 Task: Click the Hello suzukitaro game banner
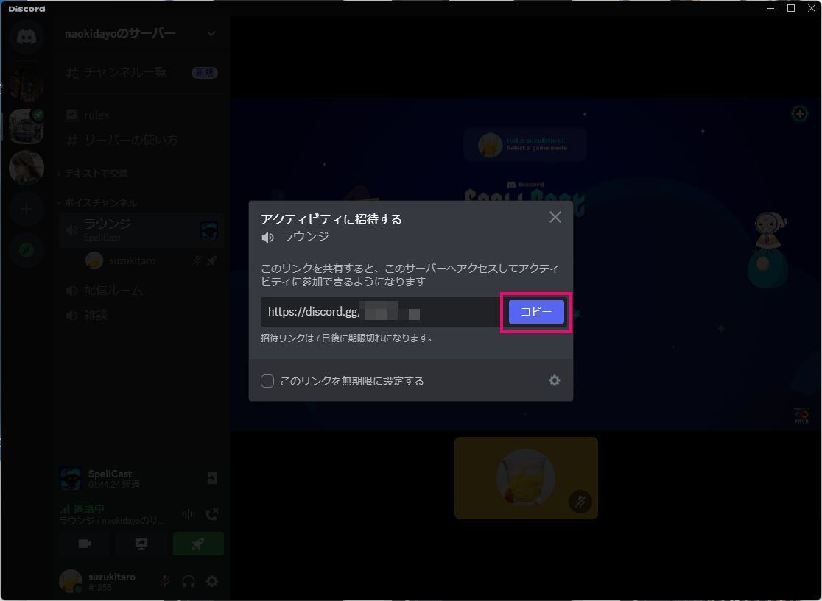point(524,144)
